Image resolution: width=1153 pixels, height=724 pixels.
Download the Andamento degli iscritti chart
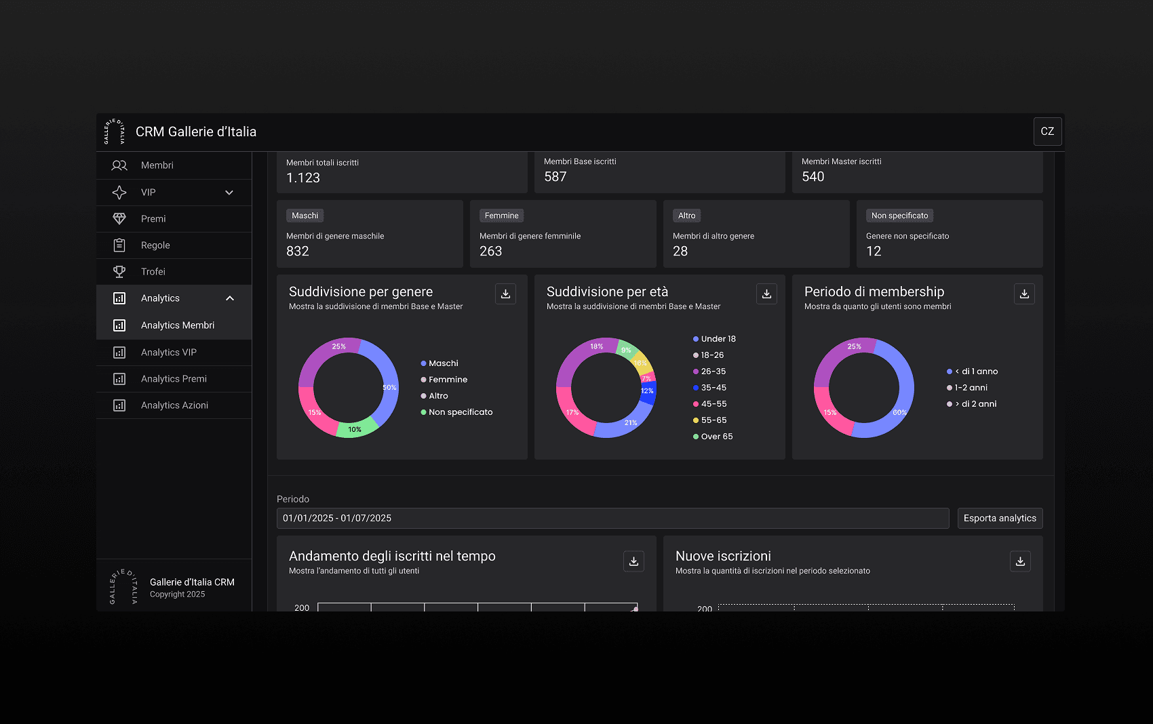click(633, 561)
